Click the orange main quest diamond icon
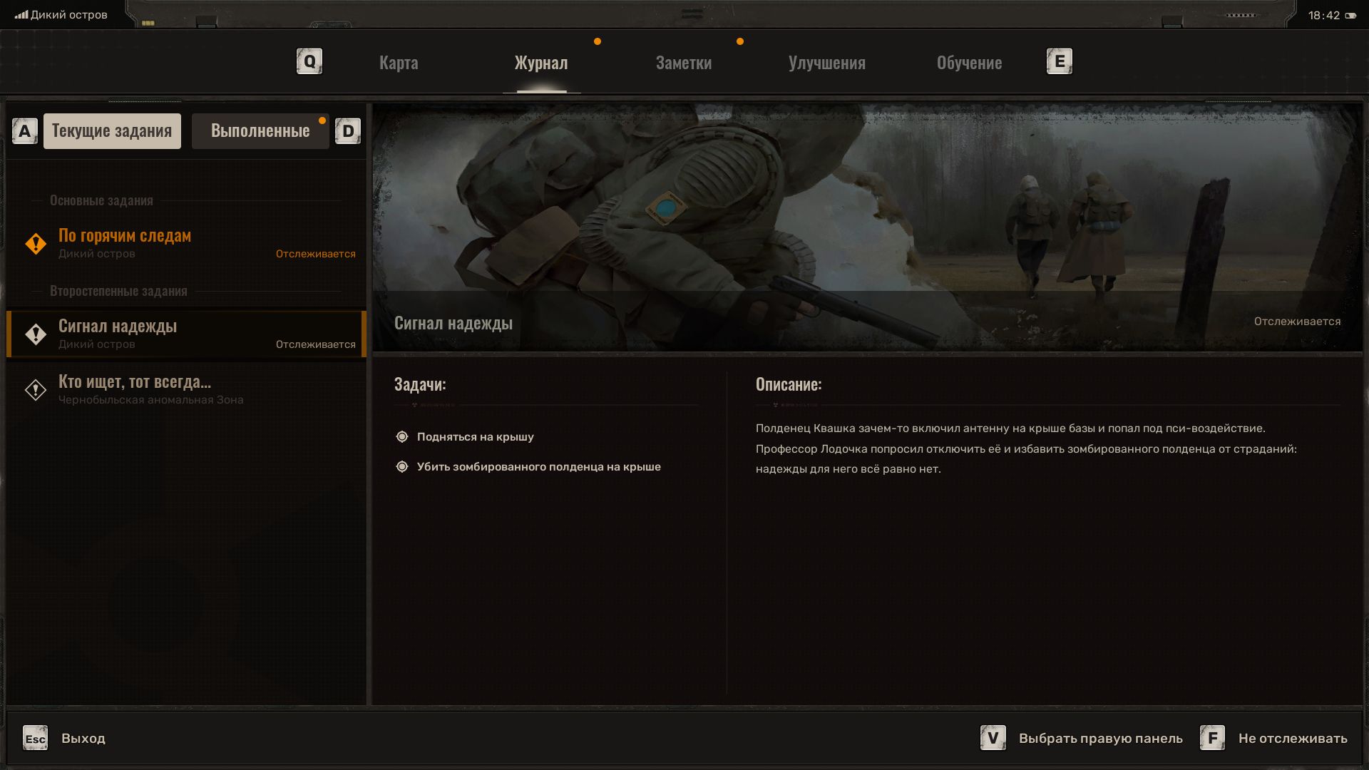This screenshot has width=1369, height=770. 36,244
